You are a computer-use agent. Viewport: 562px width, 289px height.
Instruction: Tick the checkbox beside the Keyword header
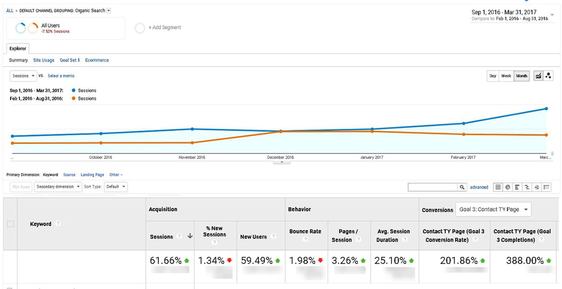click(x=11, y=224)
